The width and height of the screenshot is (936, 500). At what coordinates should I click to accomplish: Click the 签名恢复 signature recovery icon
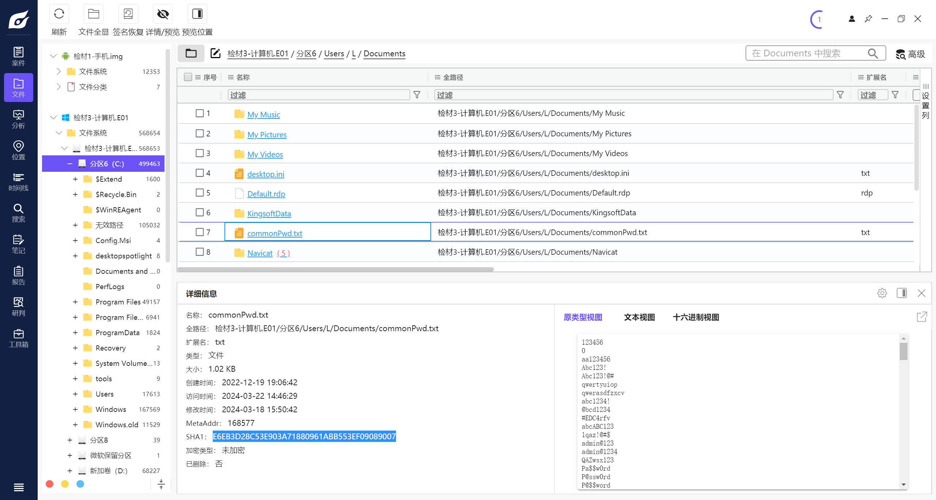[128, 14]
